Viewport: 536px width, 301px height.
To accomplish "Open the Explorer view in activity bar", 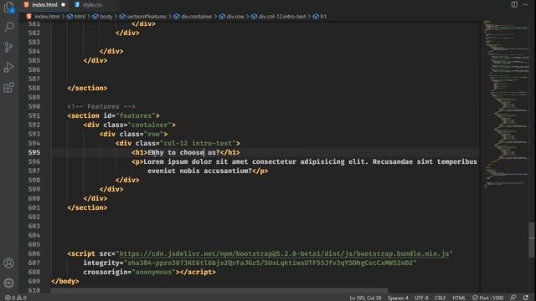I will 9,7.
